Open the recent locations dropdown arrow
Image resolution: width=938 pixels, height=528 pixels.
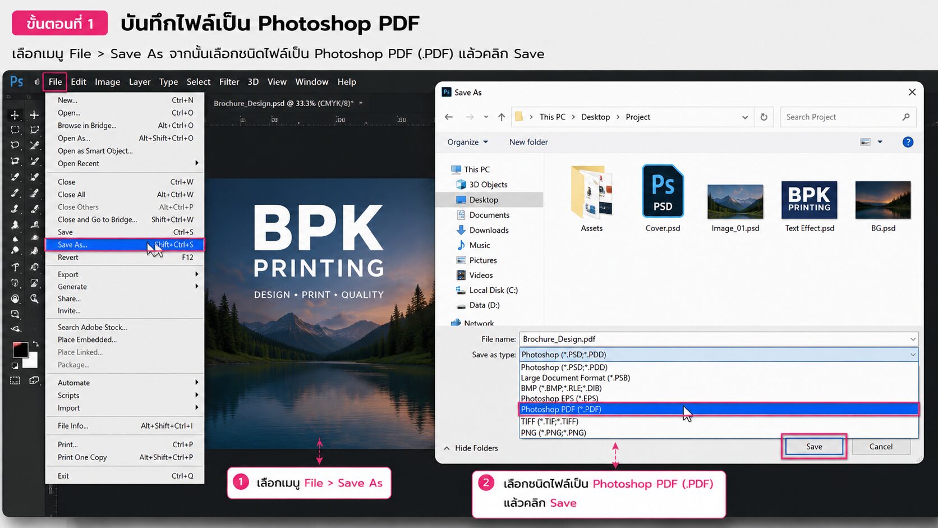[486, 117]
